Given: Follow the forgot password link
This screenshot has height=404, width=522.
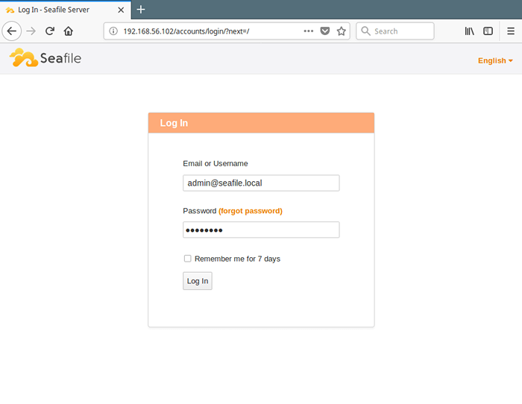Looking at the screenshot, I should tap(251, 211).
